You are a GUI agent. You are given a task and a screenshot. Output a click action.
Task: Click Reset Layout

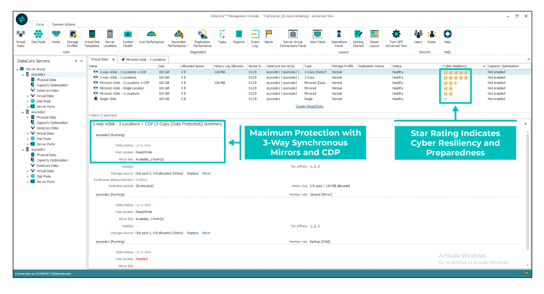click(x=375, y=38)
